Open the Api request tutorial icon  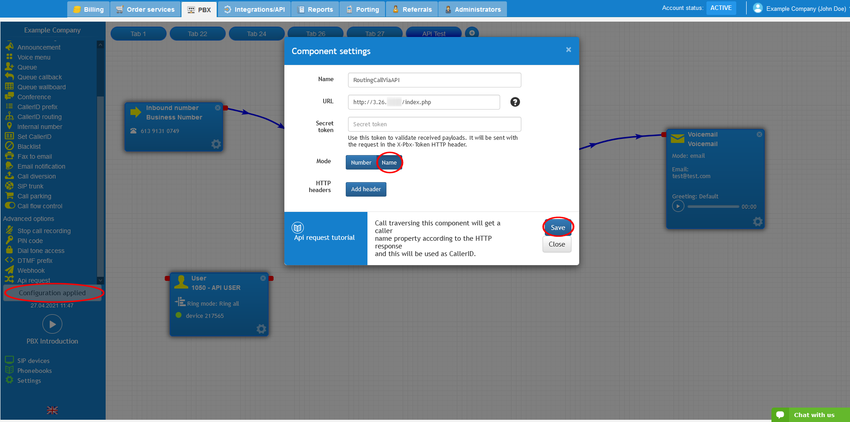(x=298, y=228)
